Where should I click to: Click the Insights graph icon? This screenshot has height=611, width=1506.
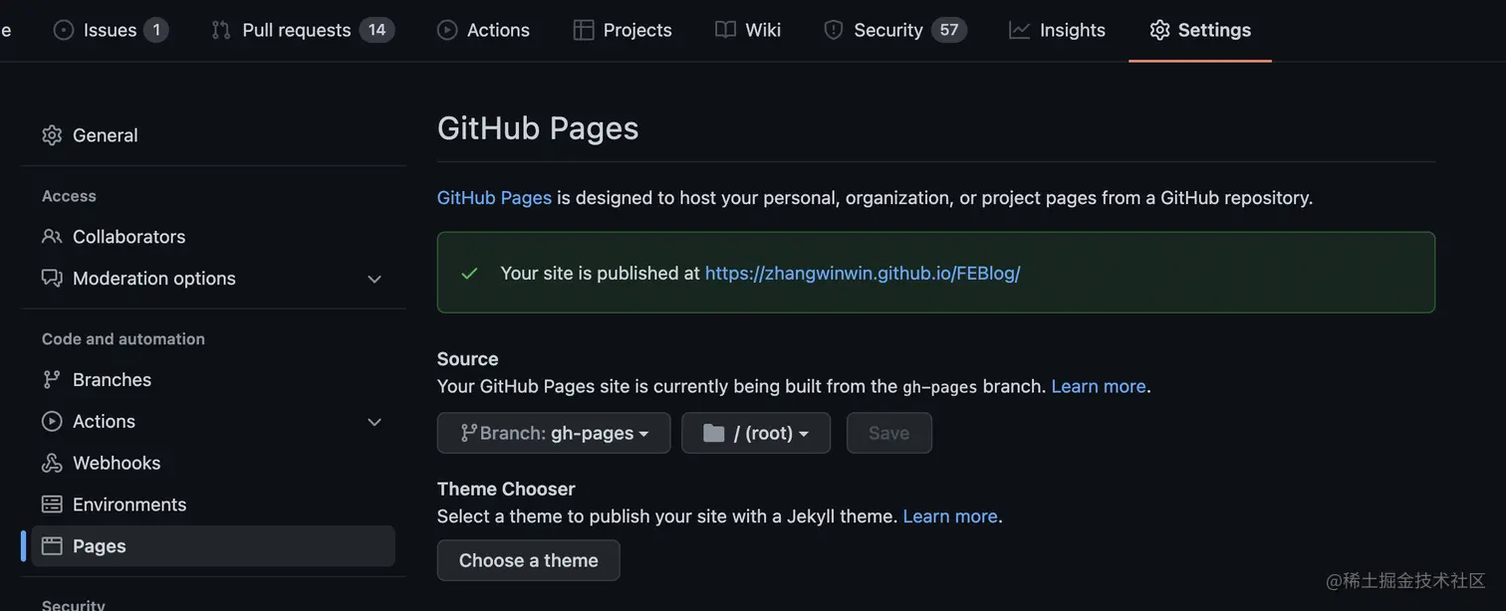click(1019, 30)
